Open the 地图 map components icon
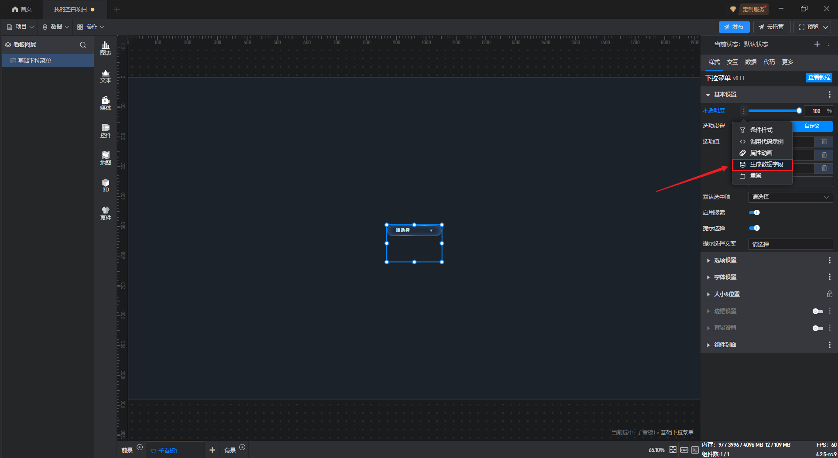 point(106,158)
